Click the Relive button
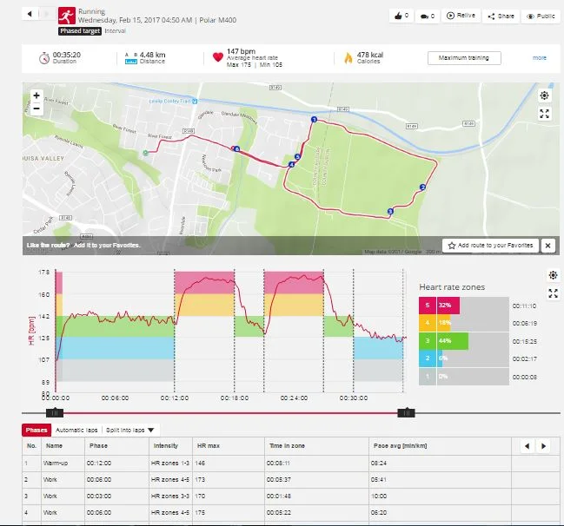 pos(461,16)
